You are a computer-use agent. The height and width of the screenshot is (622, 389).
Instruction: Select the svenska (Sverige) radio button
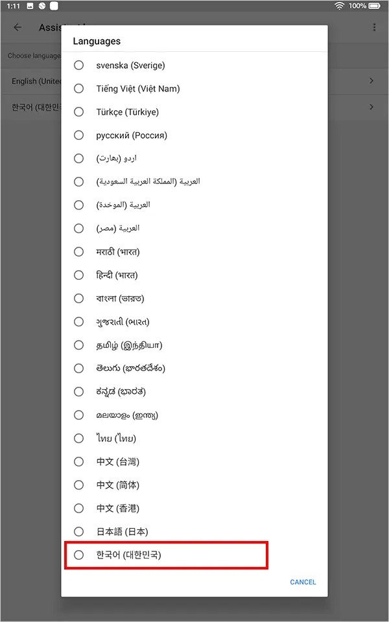coord(79,65)
